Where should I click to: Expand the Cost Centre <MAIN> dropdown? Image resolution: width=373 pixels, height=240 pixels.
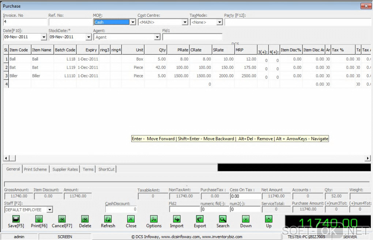point(185,22)
